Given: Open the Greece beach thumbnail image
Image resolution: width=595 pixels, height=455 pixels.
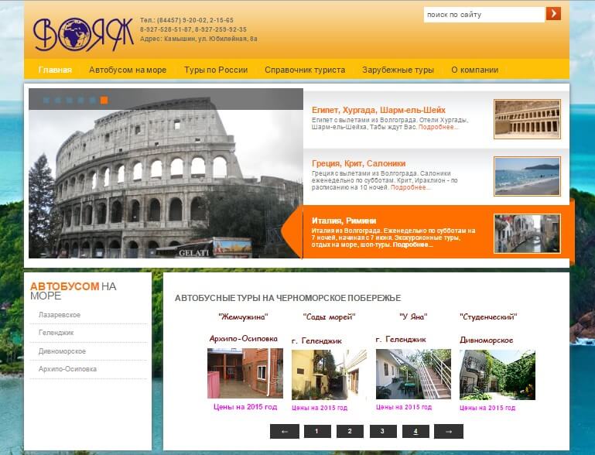Looking at the screenshot, I should point(527,176).
